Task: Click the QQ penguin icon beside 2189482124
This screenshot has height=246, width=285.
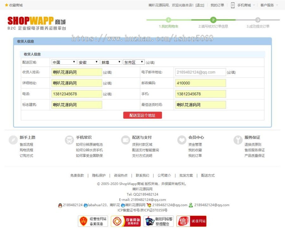Action: point(60,205)
